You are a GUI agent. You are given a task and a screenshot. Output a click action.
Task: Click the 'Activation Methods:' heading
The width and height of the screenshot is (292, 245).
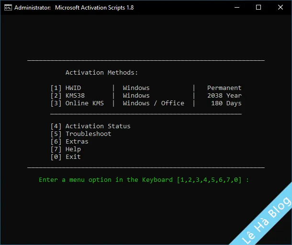click(x=101, y=72)
